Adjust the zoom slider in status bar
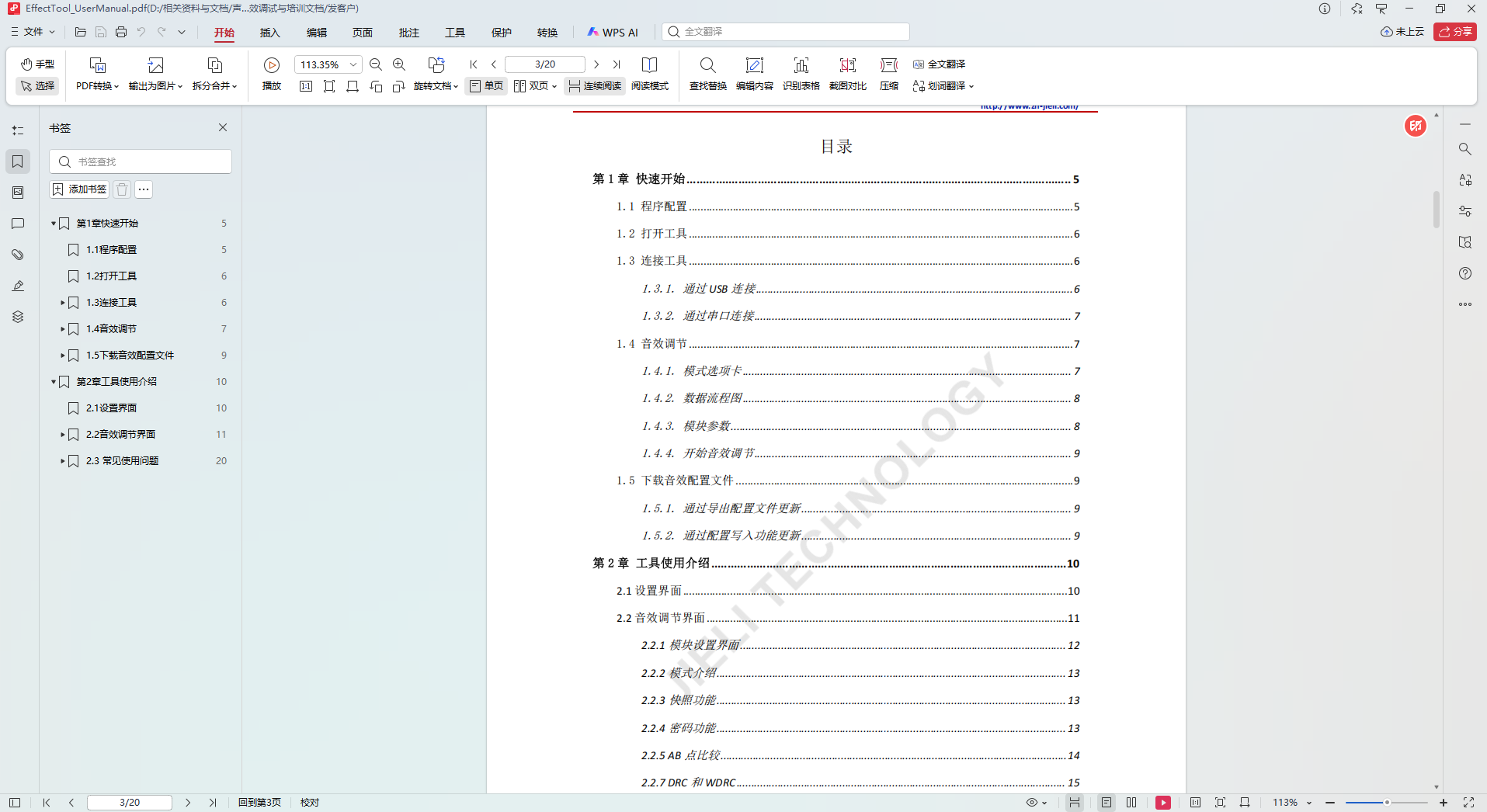This screenshot has height=812, width=1487. point(1387,803)
